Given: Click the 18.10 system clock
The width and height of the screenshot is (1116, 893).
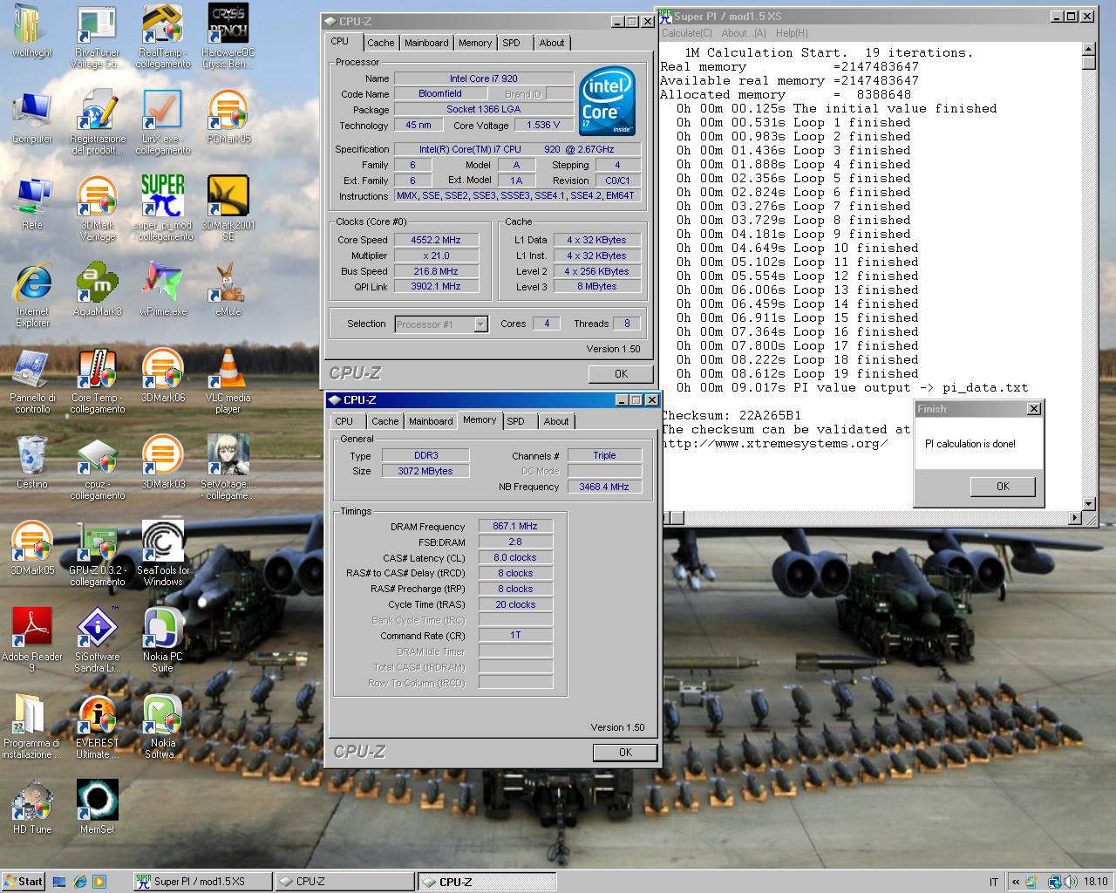Looking at the screenshot, I should coord(1096,882).
